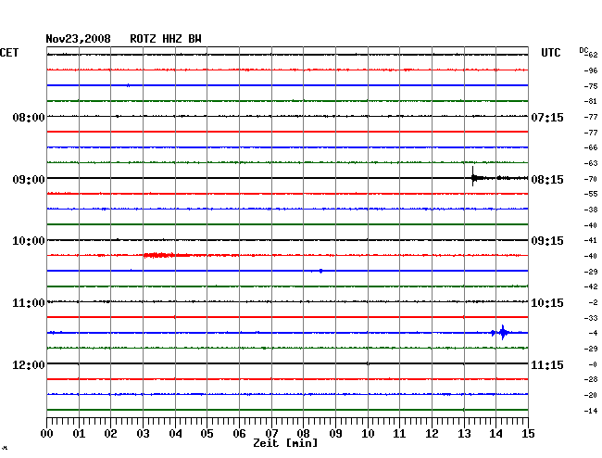Click the DC value -4
The width and height of the screenshot is (602, 458).
pos(593,333)
